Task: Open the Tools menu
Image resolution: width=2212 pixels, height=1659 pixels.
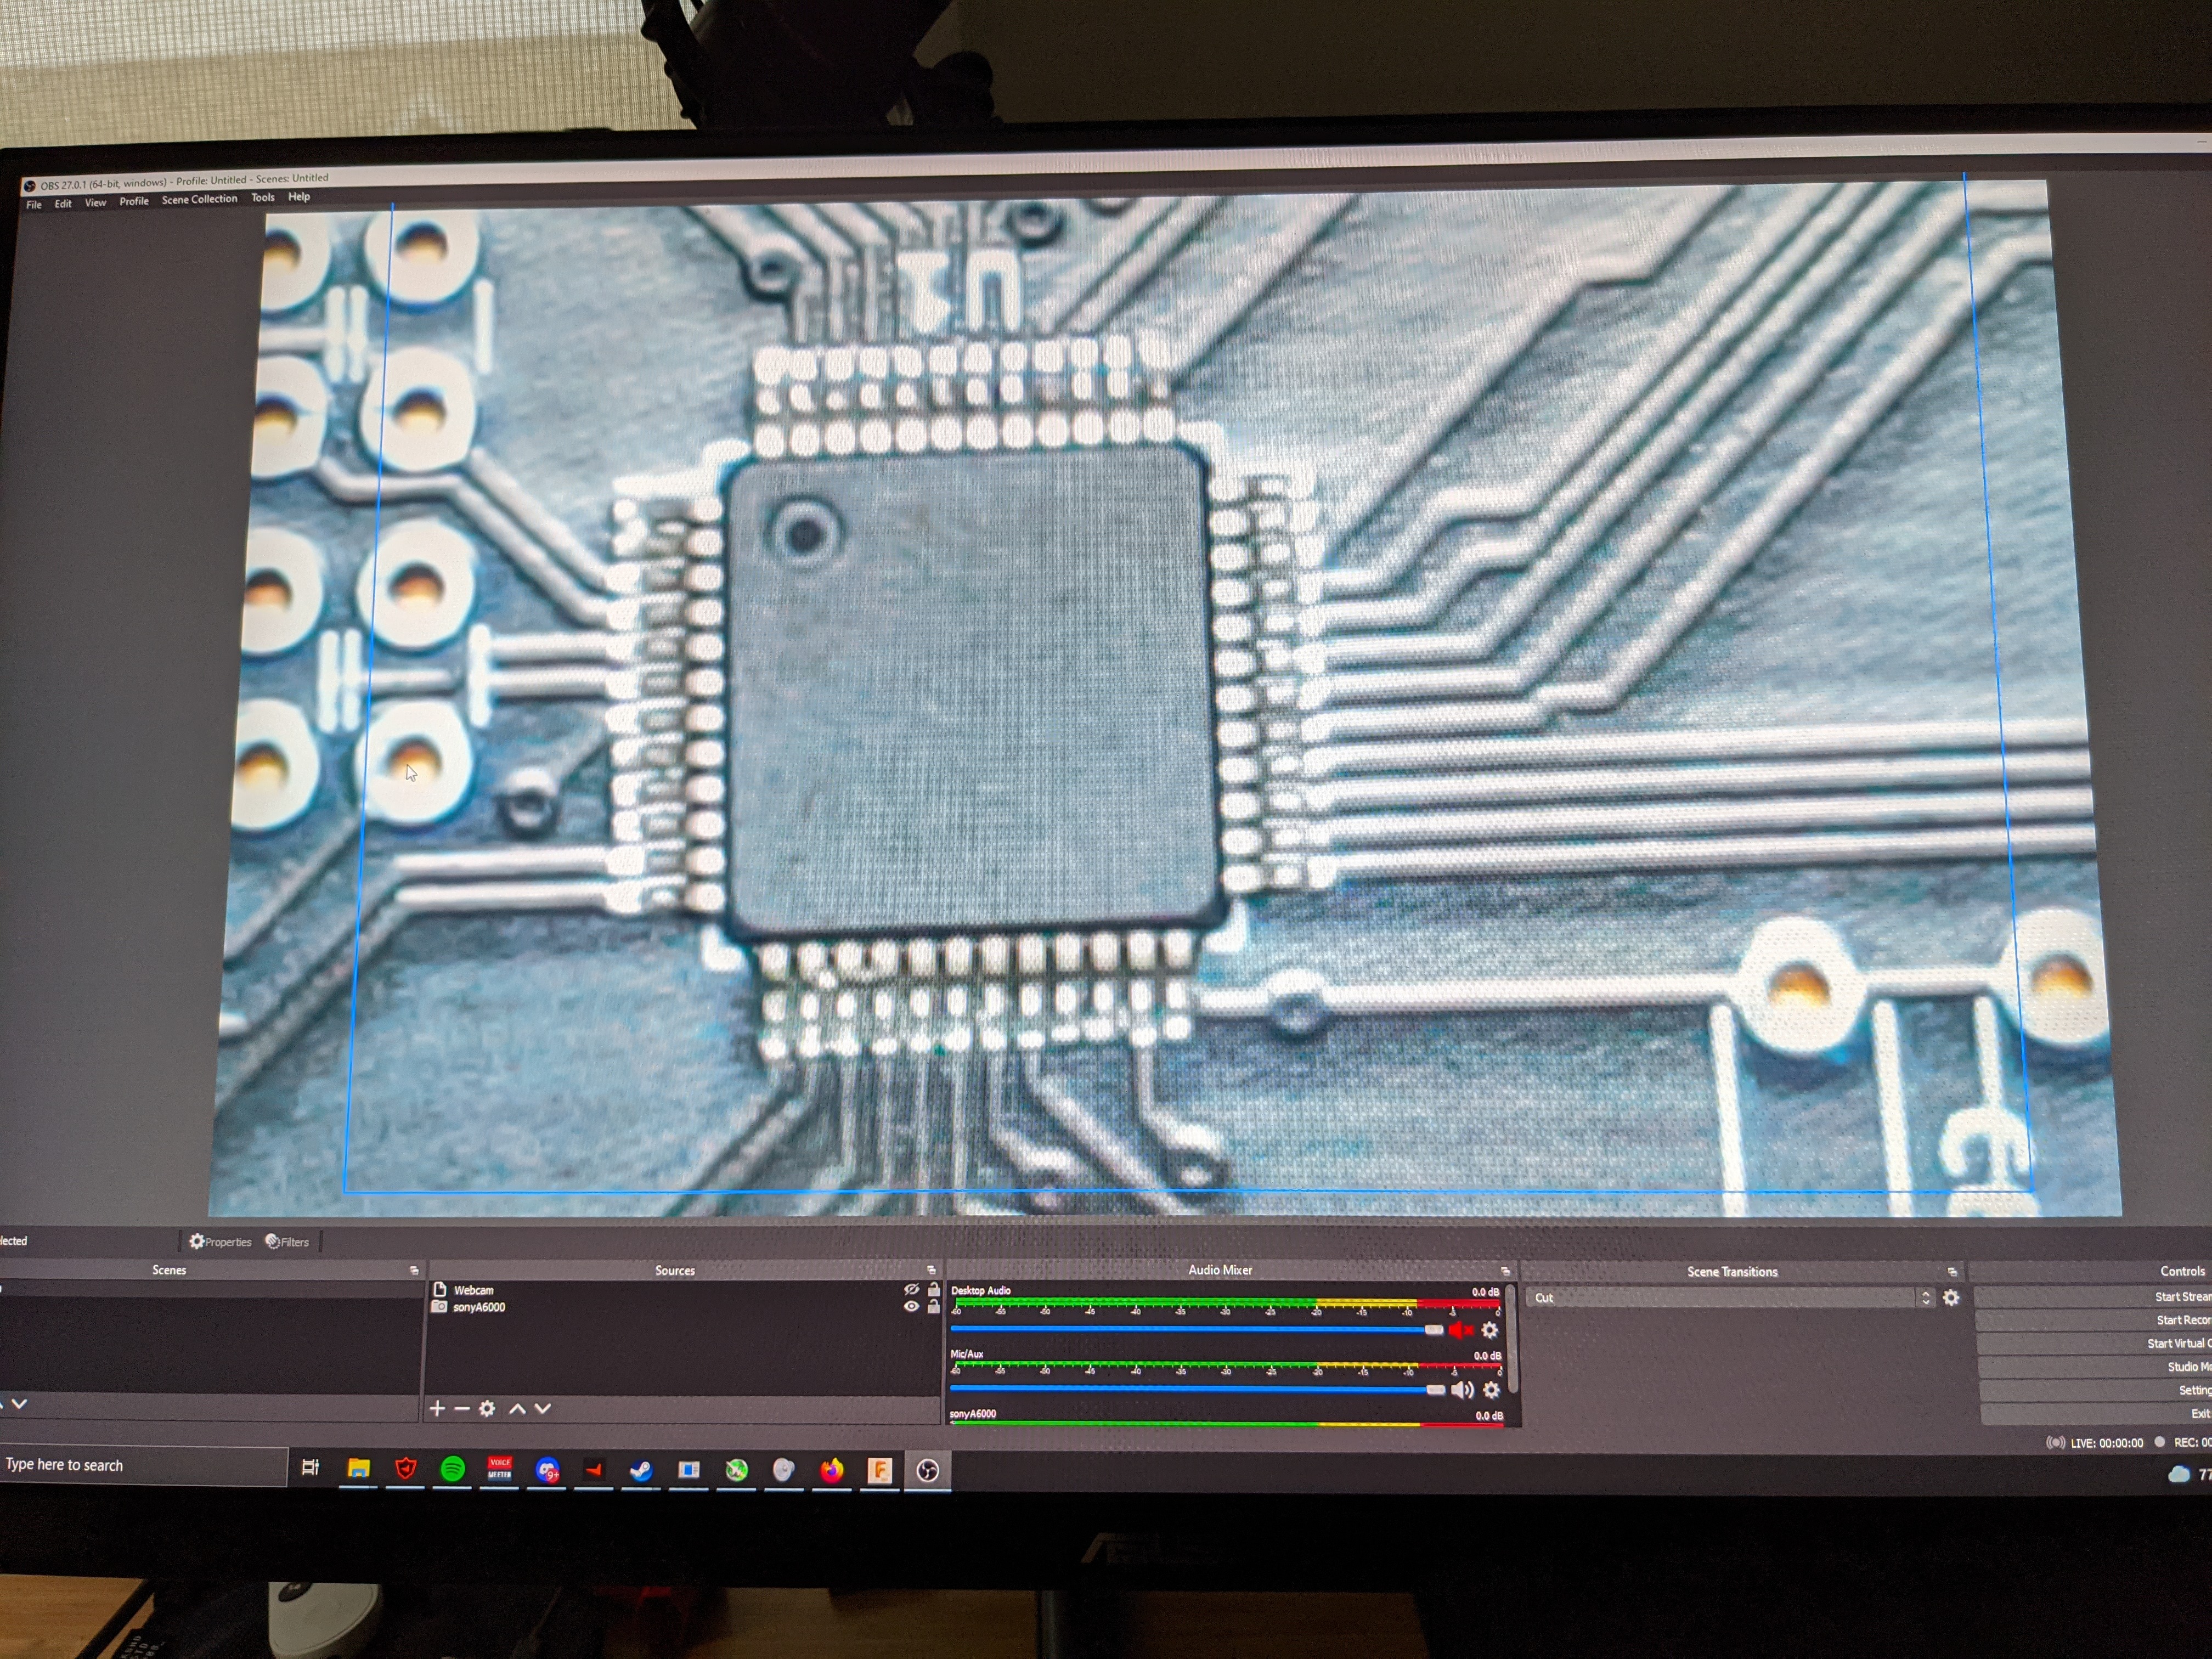Action: point(263,198)
